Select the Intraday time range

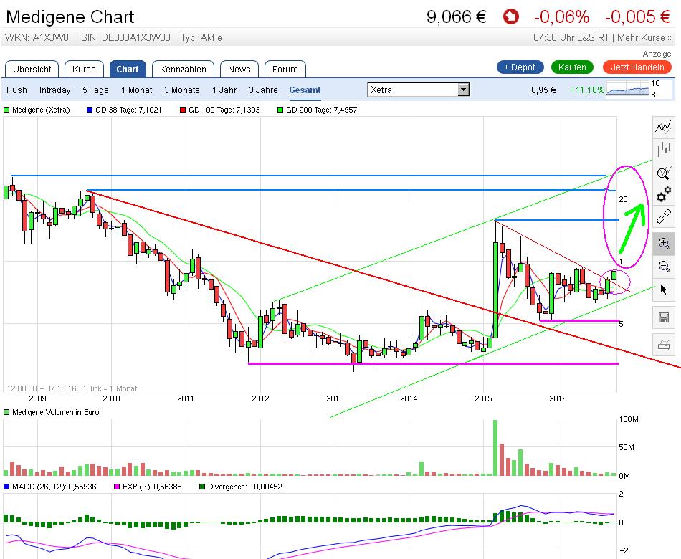click(x=54, y=90)
